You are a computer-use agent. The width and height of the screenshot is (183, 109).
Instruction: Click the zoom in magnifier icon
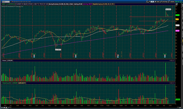4,108
